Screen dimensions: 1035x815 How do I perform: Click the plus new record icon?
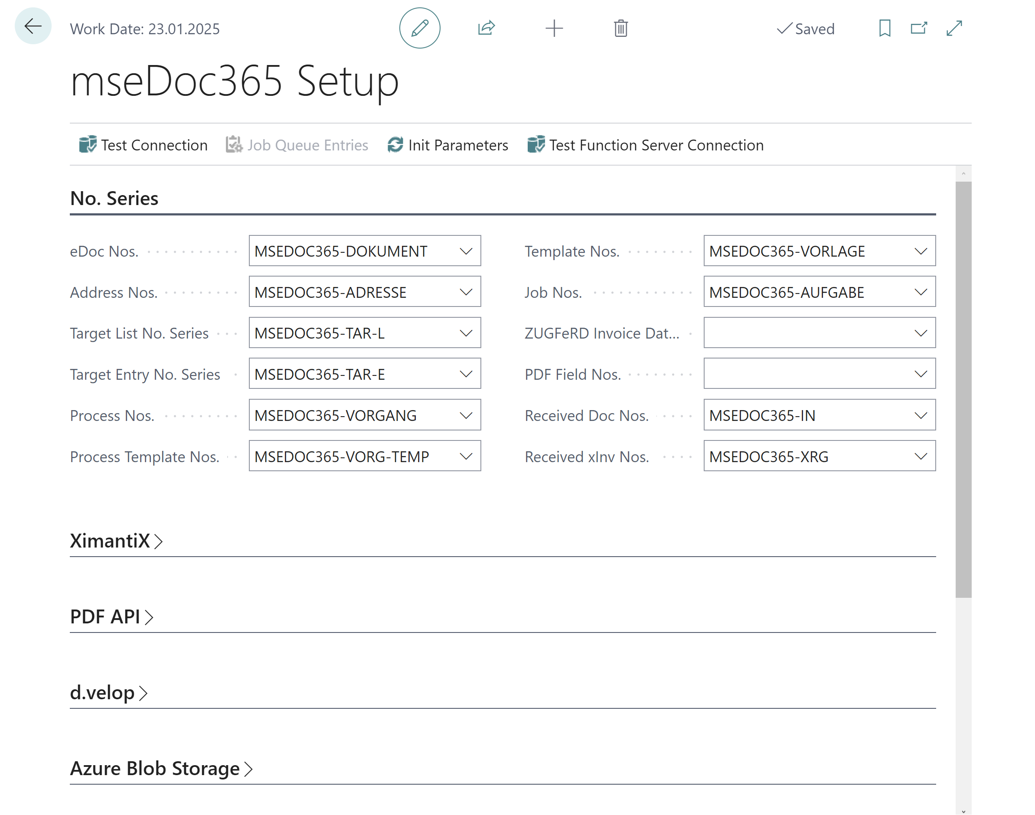point(554,28)
